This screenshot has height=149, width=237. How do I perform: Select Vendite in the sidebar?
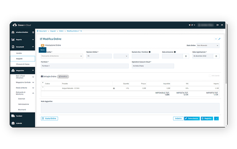19,53
